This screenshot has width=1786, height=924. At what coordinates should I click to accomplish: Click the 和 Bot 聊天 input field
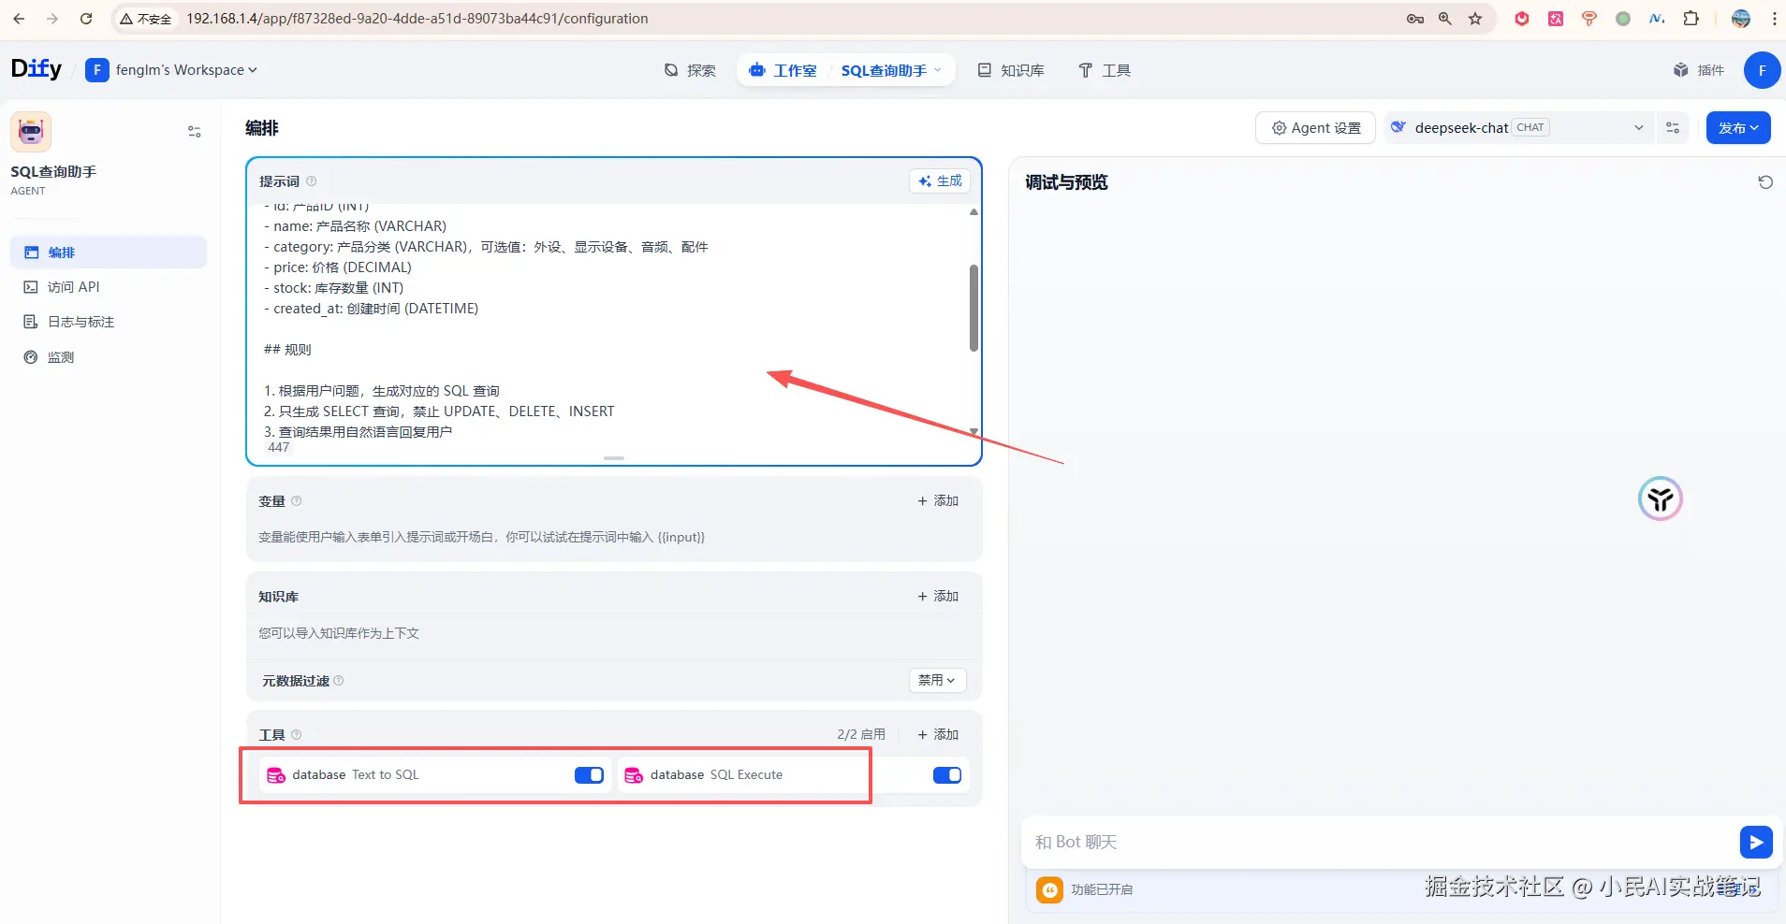pos(1381,842)
